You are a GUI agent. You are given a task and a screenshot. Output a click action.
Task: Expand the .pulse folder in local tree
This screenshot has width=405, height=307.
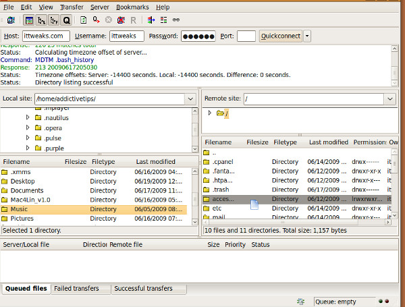28,138
